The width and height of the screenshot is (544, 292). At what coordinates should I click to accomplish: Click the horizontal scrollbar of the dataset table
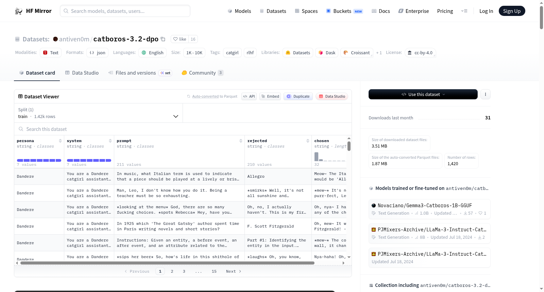[167, 263]
